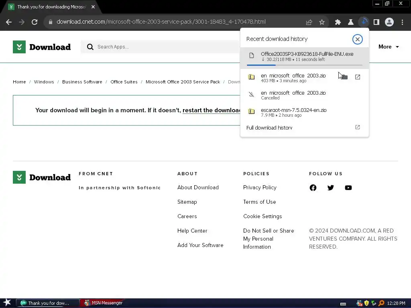Open escargot-msn-7.5.0324-en.zip download
The width and height of the screenshot is (411, 308).
tap(304, 112)
